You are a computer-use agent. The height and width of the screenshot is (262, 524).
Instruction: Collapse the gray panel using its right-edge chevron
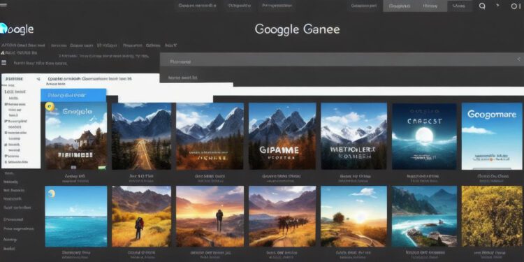pos(518,59)
